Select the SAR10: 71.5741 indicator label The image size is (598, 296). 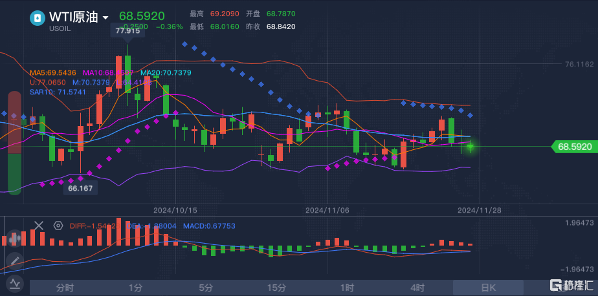pos(58,92)
